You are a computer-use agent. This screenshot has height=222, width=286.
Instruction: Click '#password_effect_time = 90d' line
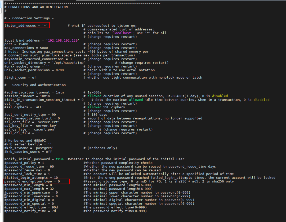point(31,207)
